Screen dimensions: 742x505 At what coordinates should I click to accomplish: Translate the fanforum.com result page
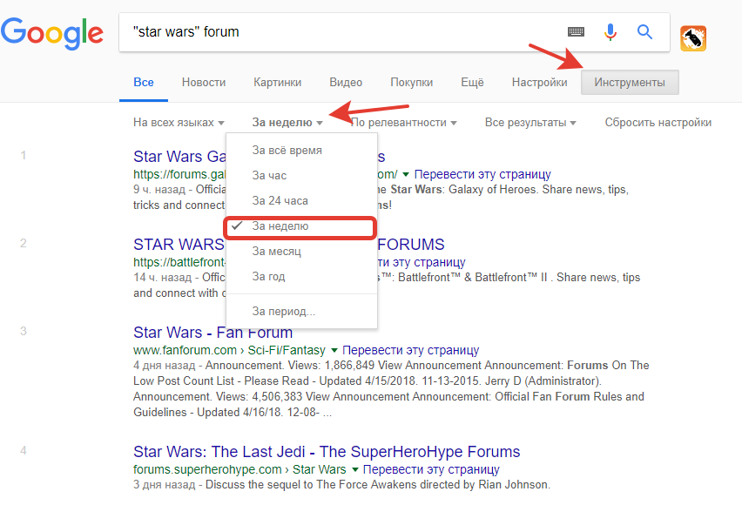click(411, 350)
